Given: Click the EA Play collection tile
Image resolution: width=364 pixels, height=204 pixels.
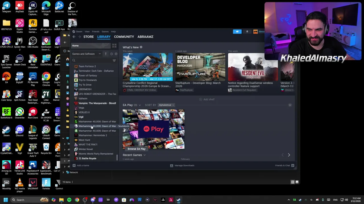Looking at the screenshot, I should (x=154, y=129).
